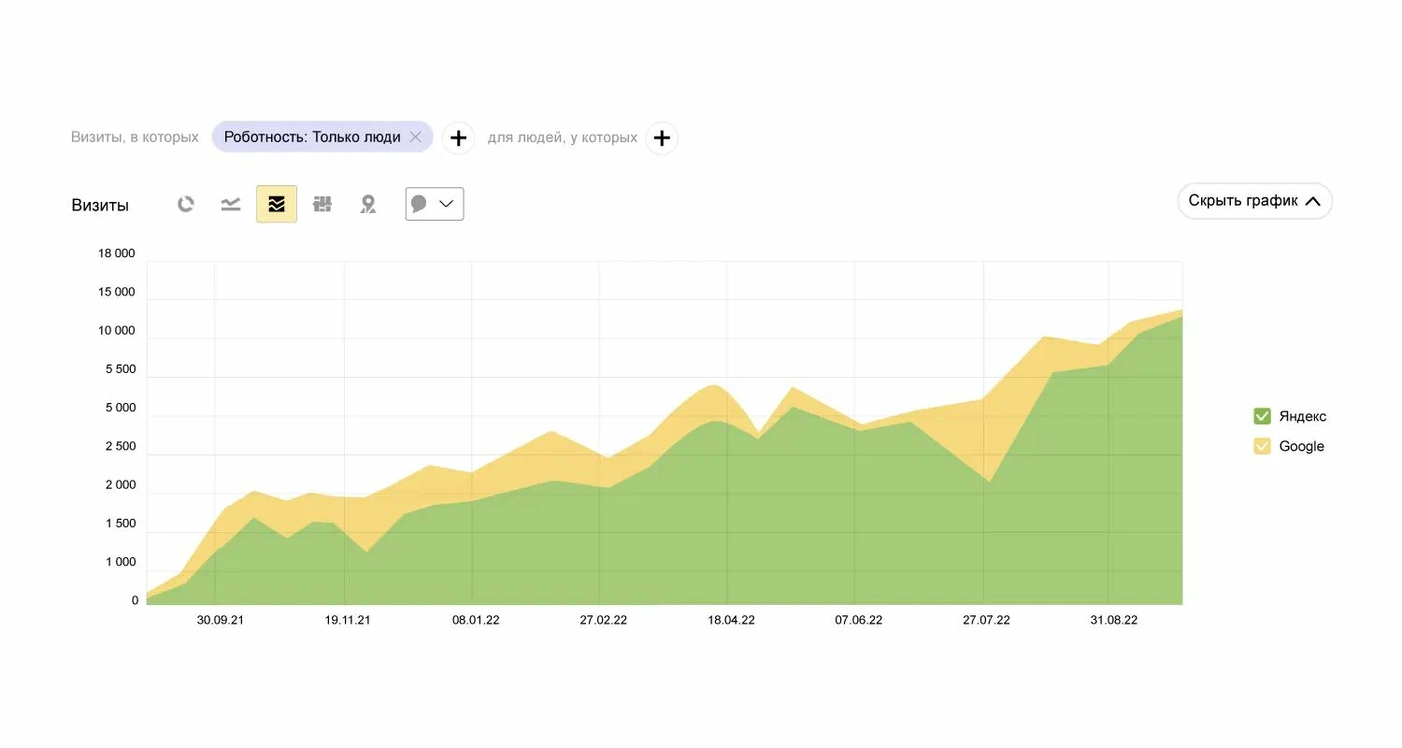Select the line chart view icon
The height and width of the screenshot is (748, 1402).
231,204
